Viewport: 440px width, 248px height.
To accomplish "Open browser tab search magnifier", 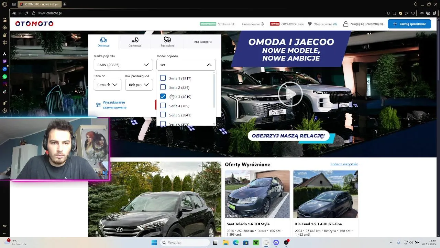I will 416,4.
